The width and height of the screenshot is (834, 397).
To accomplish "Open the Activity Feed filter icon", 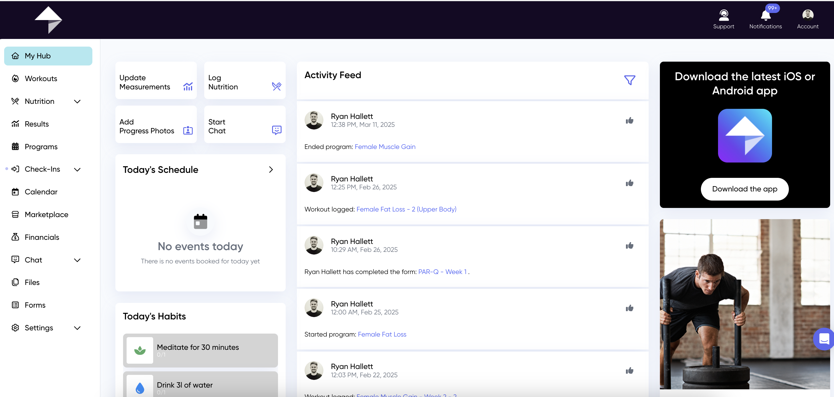I will (x=629, y=80).
